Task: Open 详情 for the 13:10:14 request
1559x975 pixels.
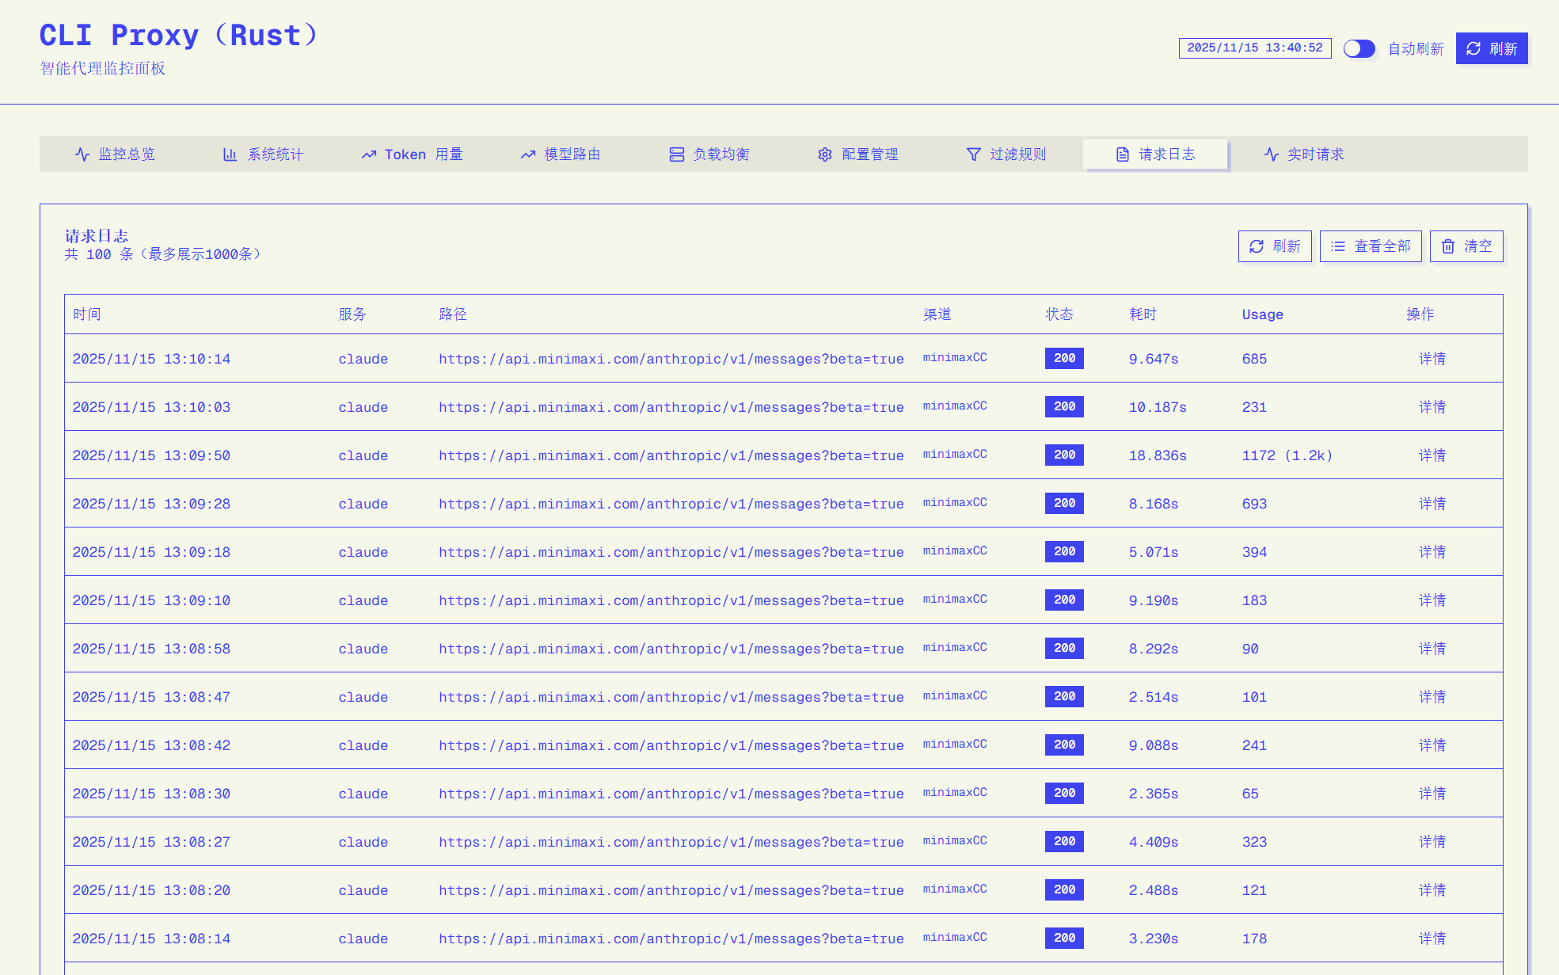Action: 1432,359
